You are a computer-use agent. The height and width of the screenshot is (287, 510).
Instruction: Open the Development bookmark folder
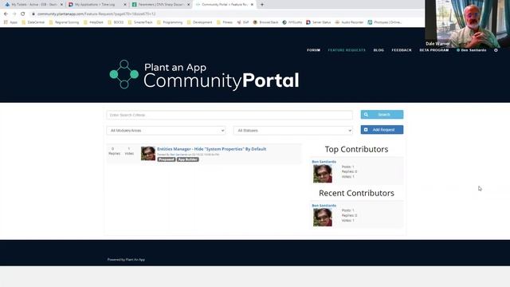click(199, 22)
